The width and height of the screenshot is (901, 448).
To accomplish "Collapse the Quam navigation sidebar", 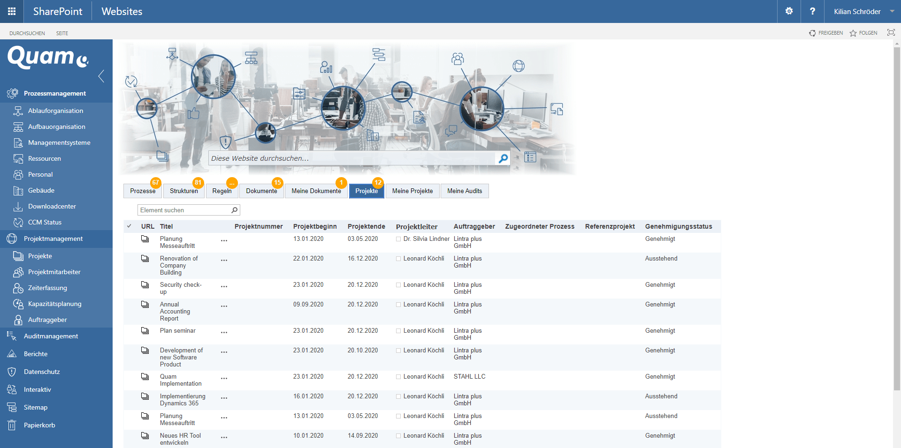I will (x=101, y=76).
